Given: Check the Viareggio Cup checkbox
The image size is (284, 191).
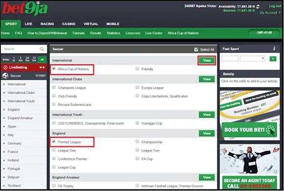Looking at the screenshot, I should [x=137, y=123].
